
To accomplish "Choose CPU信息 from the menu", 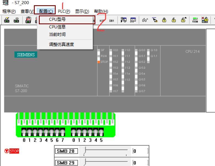I will 65,27.
